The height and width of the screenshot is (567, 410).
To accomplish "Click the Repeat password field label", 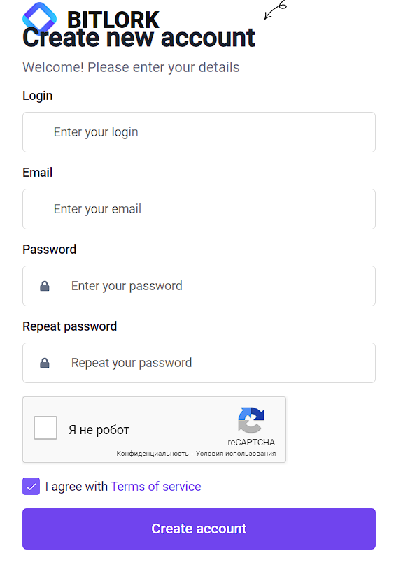I will 69,326.
